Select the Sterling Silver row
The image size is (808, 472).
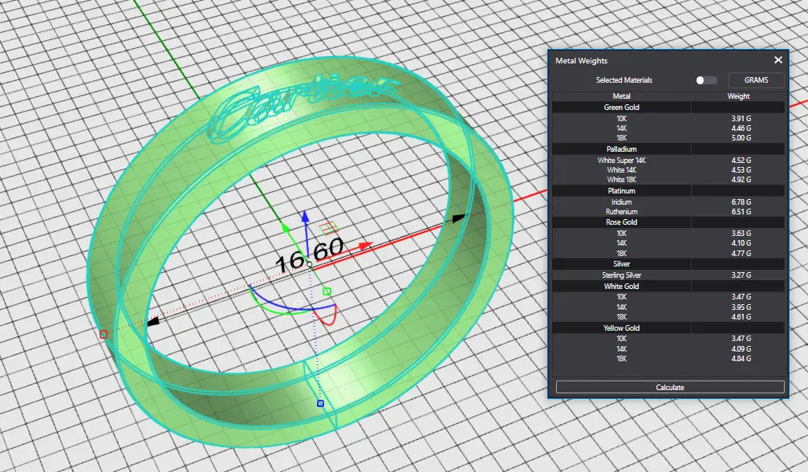(668, 275)
